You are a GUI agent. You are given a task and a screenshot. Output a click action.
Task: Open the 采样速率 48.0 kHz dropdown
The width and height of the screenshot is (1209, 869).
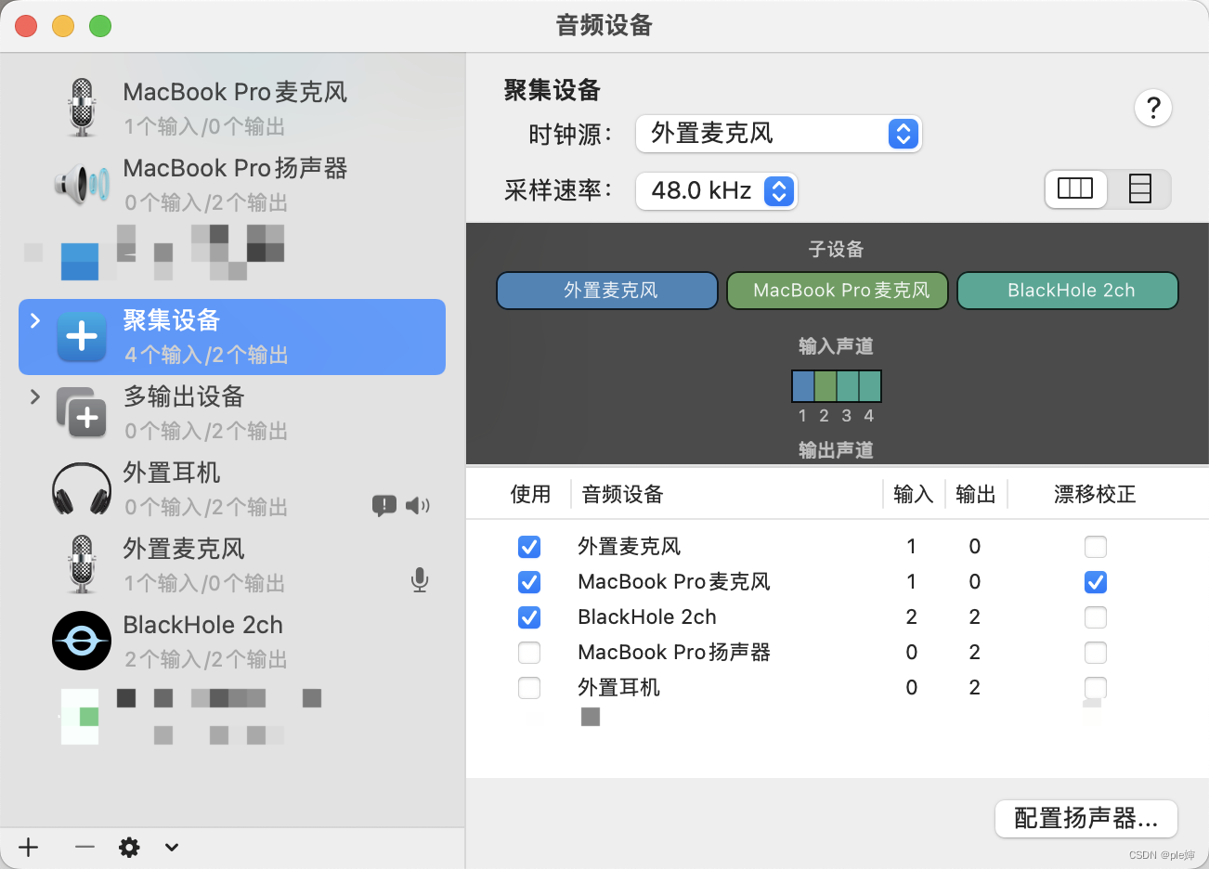(x=716, y=191)
